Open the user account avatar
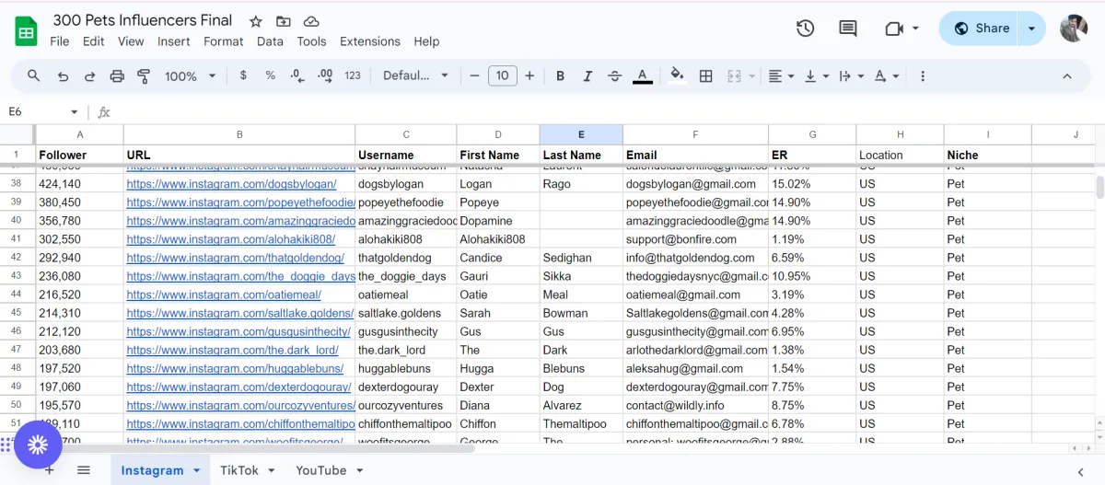This screenshot has height=485, width=1105. tap(1074, 29)
